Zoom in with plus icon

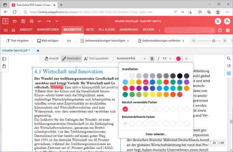coord(225,41)
